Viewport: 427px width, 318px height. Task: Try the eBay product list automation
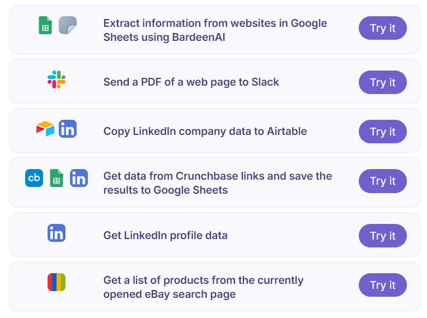pos(383,285)
